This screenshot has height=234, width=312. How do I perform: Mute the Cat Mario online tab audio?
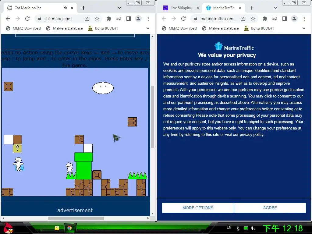65,8
